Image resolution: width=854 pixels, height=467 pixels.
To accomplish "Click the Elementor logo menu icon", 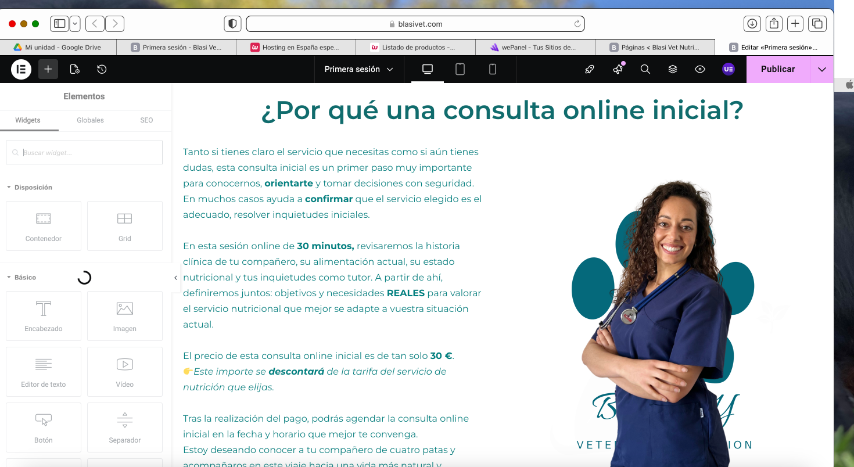I will 21,69.
